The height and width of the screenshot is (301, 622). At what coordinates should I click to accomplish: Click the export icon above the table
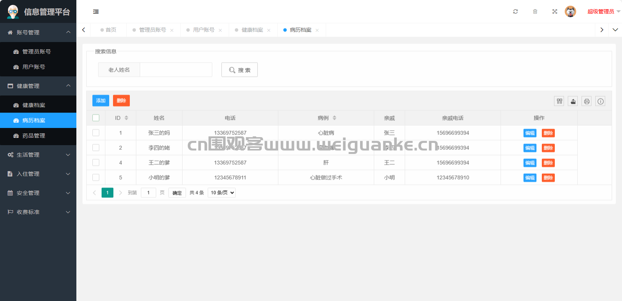[573, 101]
